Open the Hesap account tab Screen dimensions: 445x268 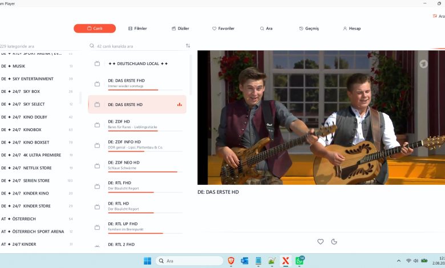click(x=352, y=29)
